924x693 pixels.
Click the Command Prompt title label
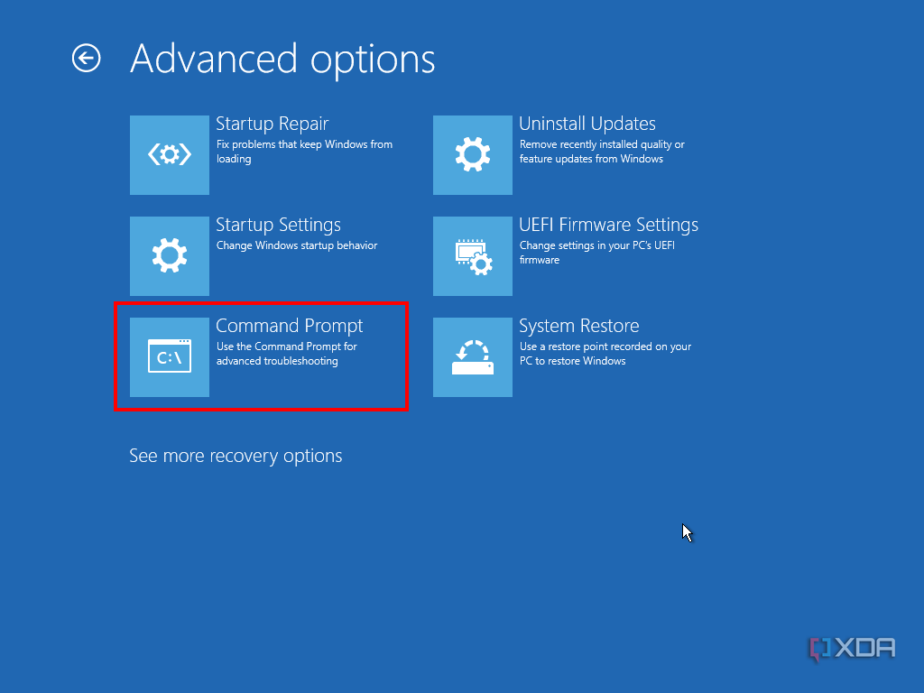290,326
